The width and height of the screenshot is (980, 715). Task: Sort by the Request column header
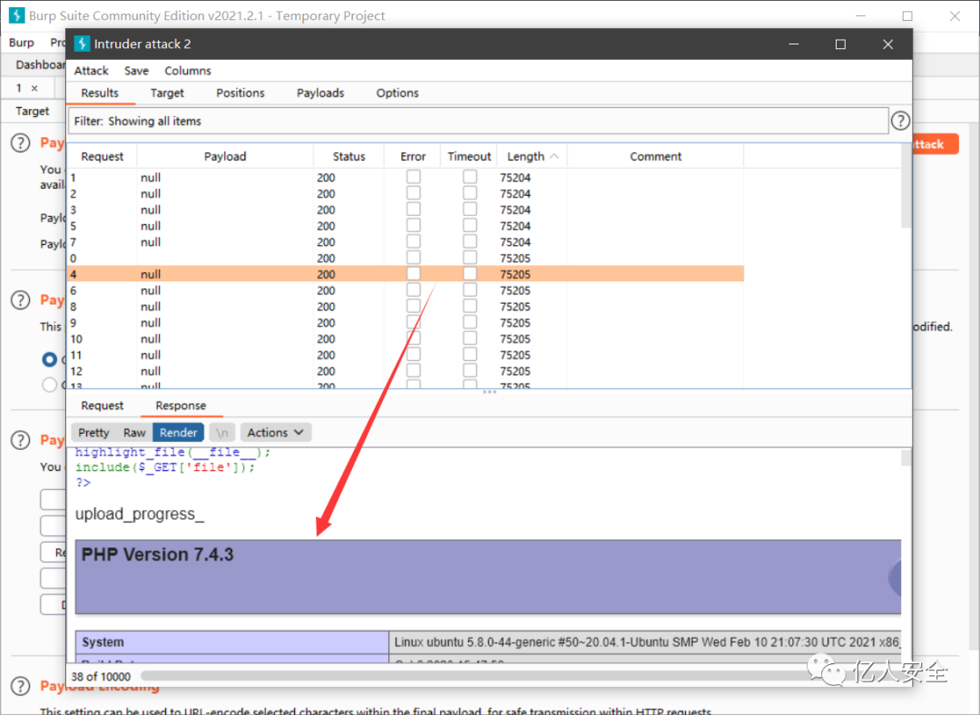point(102,156)
